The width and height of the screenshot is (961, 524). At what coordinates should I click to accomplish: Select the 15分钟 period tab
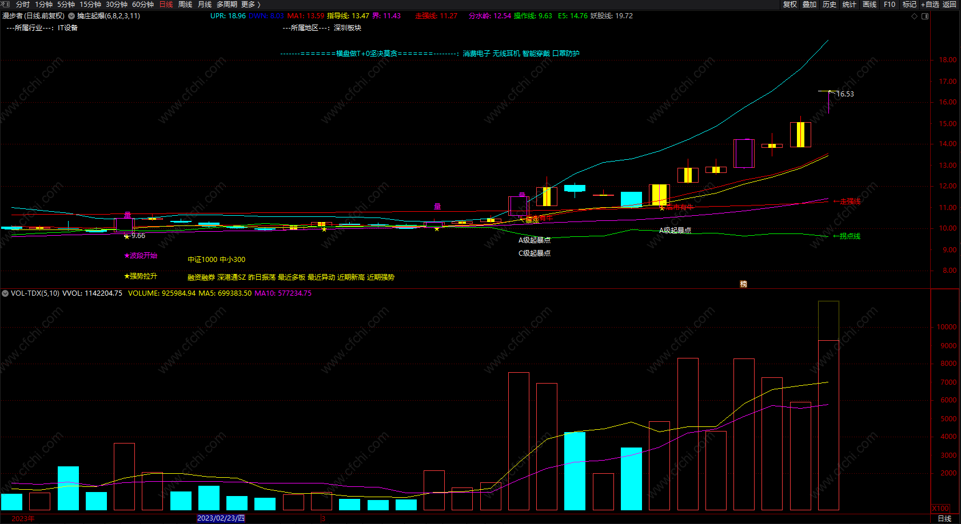(90, 5)
